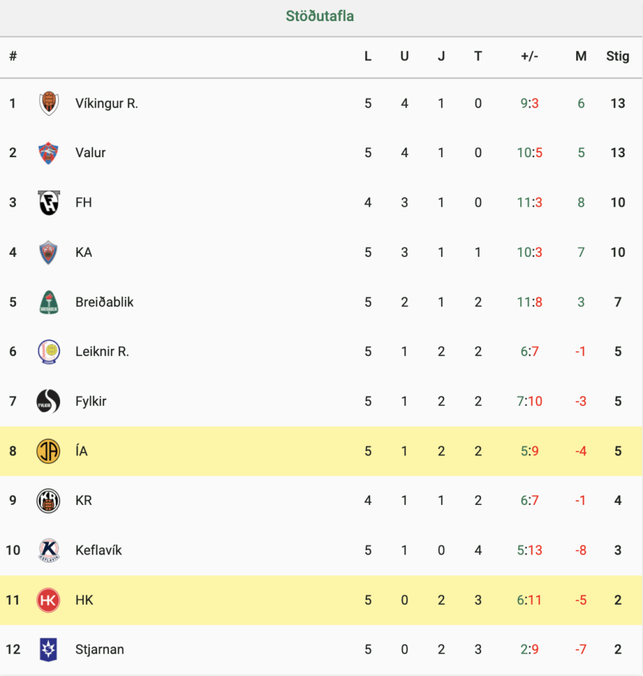Viewport: 643px width, 676px height.
Task: Click Víkingur R. goal ratio 9:3
Action: (529, 104)
